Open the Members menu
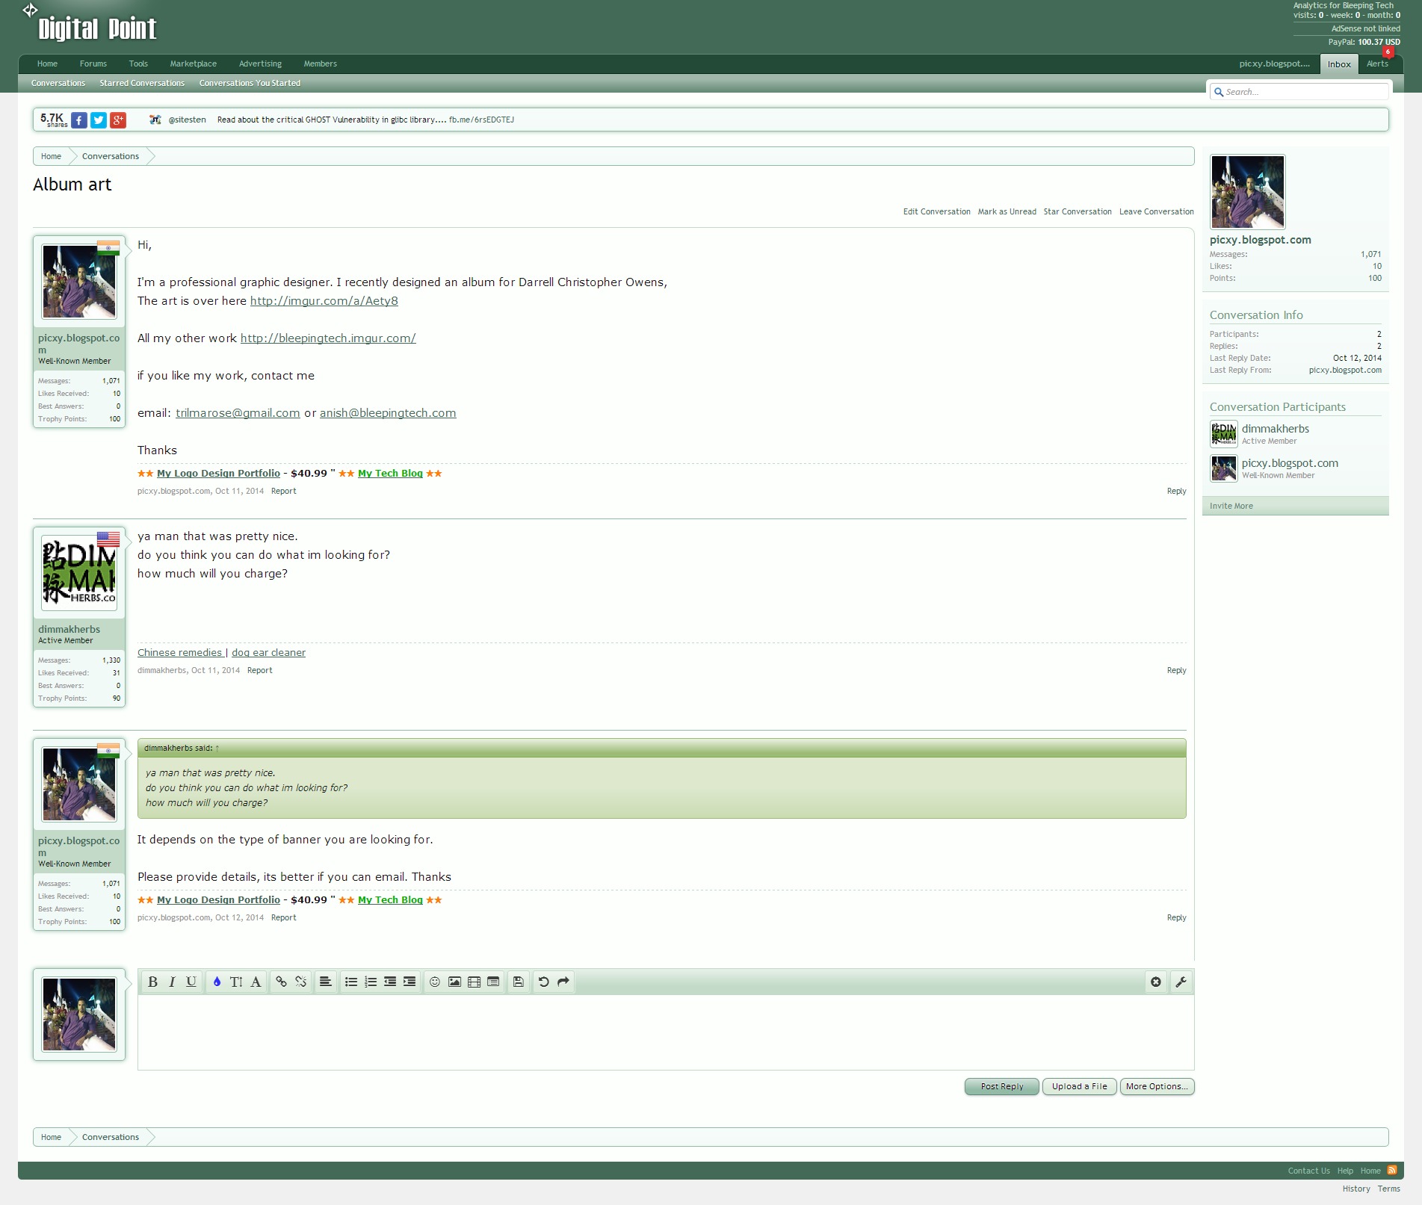 321,63
